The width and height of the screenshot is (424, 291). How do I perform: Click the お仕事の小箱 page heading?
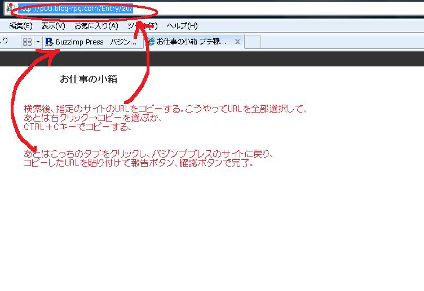coord(89,79)
